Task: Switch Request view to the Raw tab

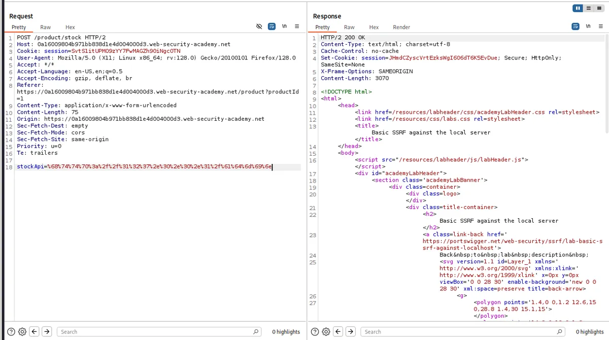Action: click(46, 27)
